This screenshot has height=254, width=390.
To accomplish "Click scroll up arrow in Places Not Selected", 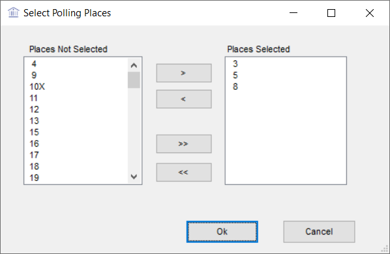I will 134,65.
